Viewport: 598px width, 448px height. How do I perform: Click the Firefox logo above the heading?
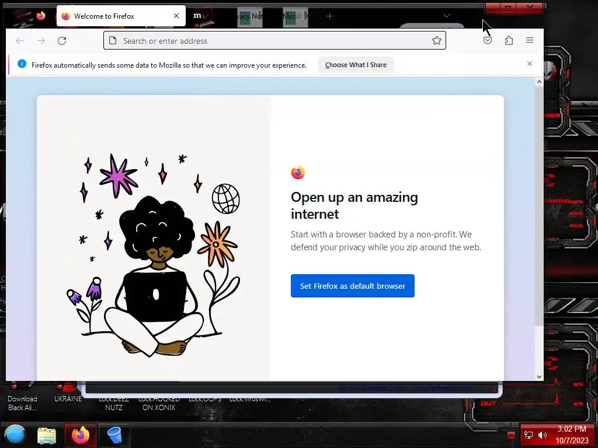pos(298,172)
